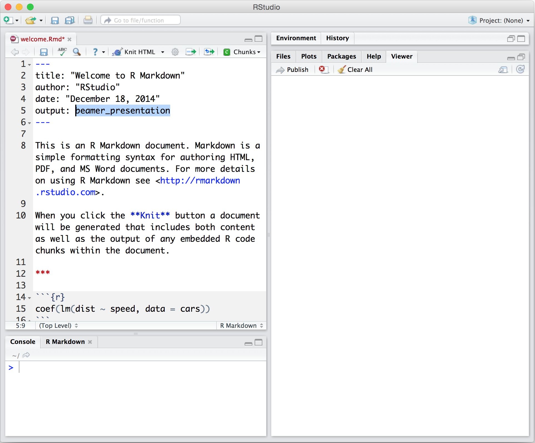535x443 pixels.
Task: Open the Knit HTML dropdown arrow
Action: pyautogui.click(x=163, y=52)
